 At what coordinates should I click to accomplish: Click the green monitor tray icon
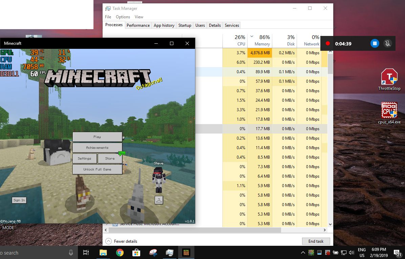point(311,253)
